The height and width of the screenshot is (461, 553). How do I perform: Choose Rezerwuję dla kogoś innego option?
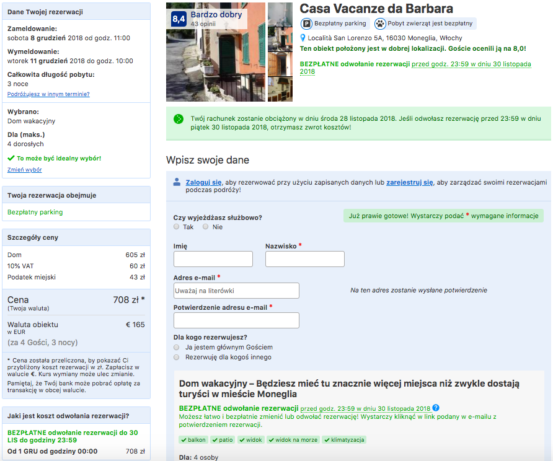click(x=176, y=357)
